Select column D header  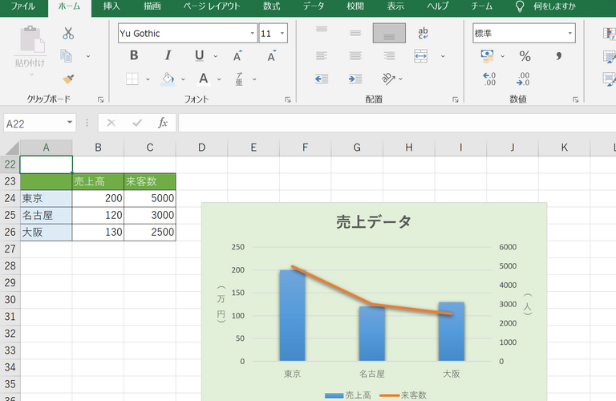[x=201, y=148]
